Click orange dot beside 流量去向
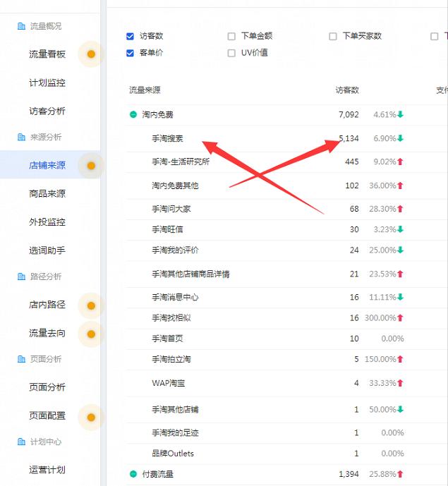This screenshot has width=448, height=486. [x=91, y=334]
